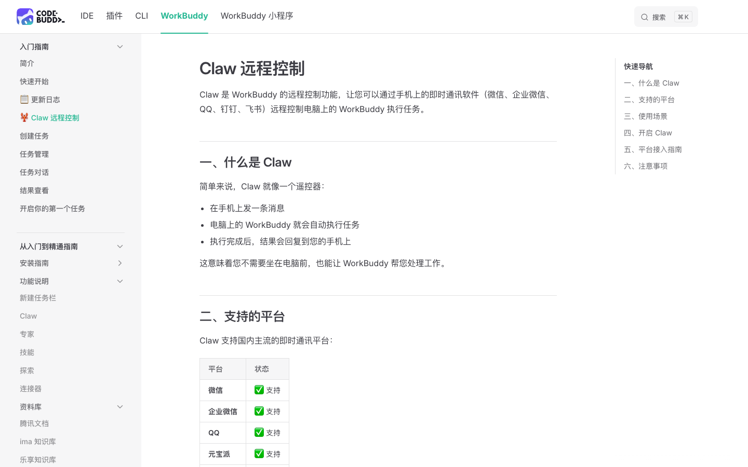The width and height of the screenshot is (748, 467).
Task: Click the Claw 远程控制 page title
Action: (x=252, y=68)
